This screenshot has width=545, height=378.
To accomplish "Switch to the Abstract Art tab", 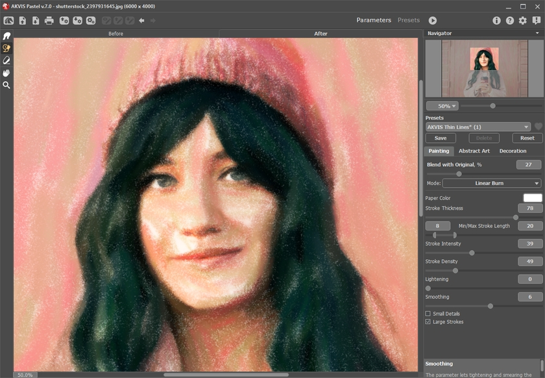I will 474,151.
